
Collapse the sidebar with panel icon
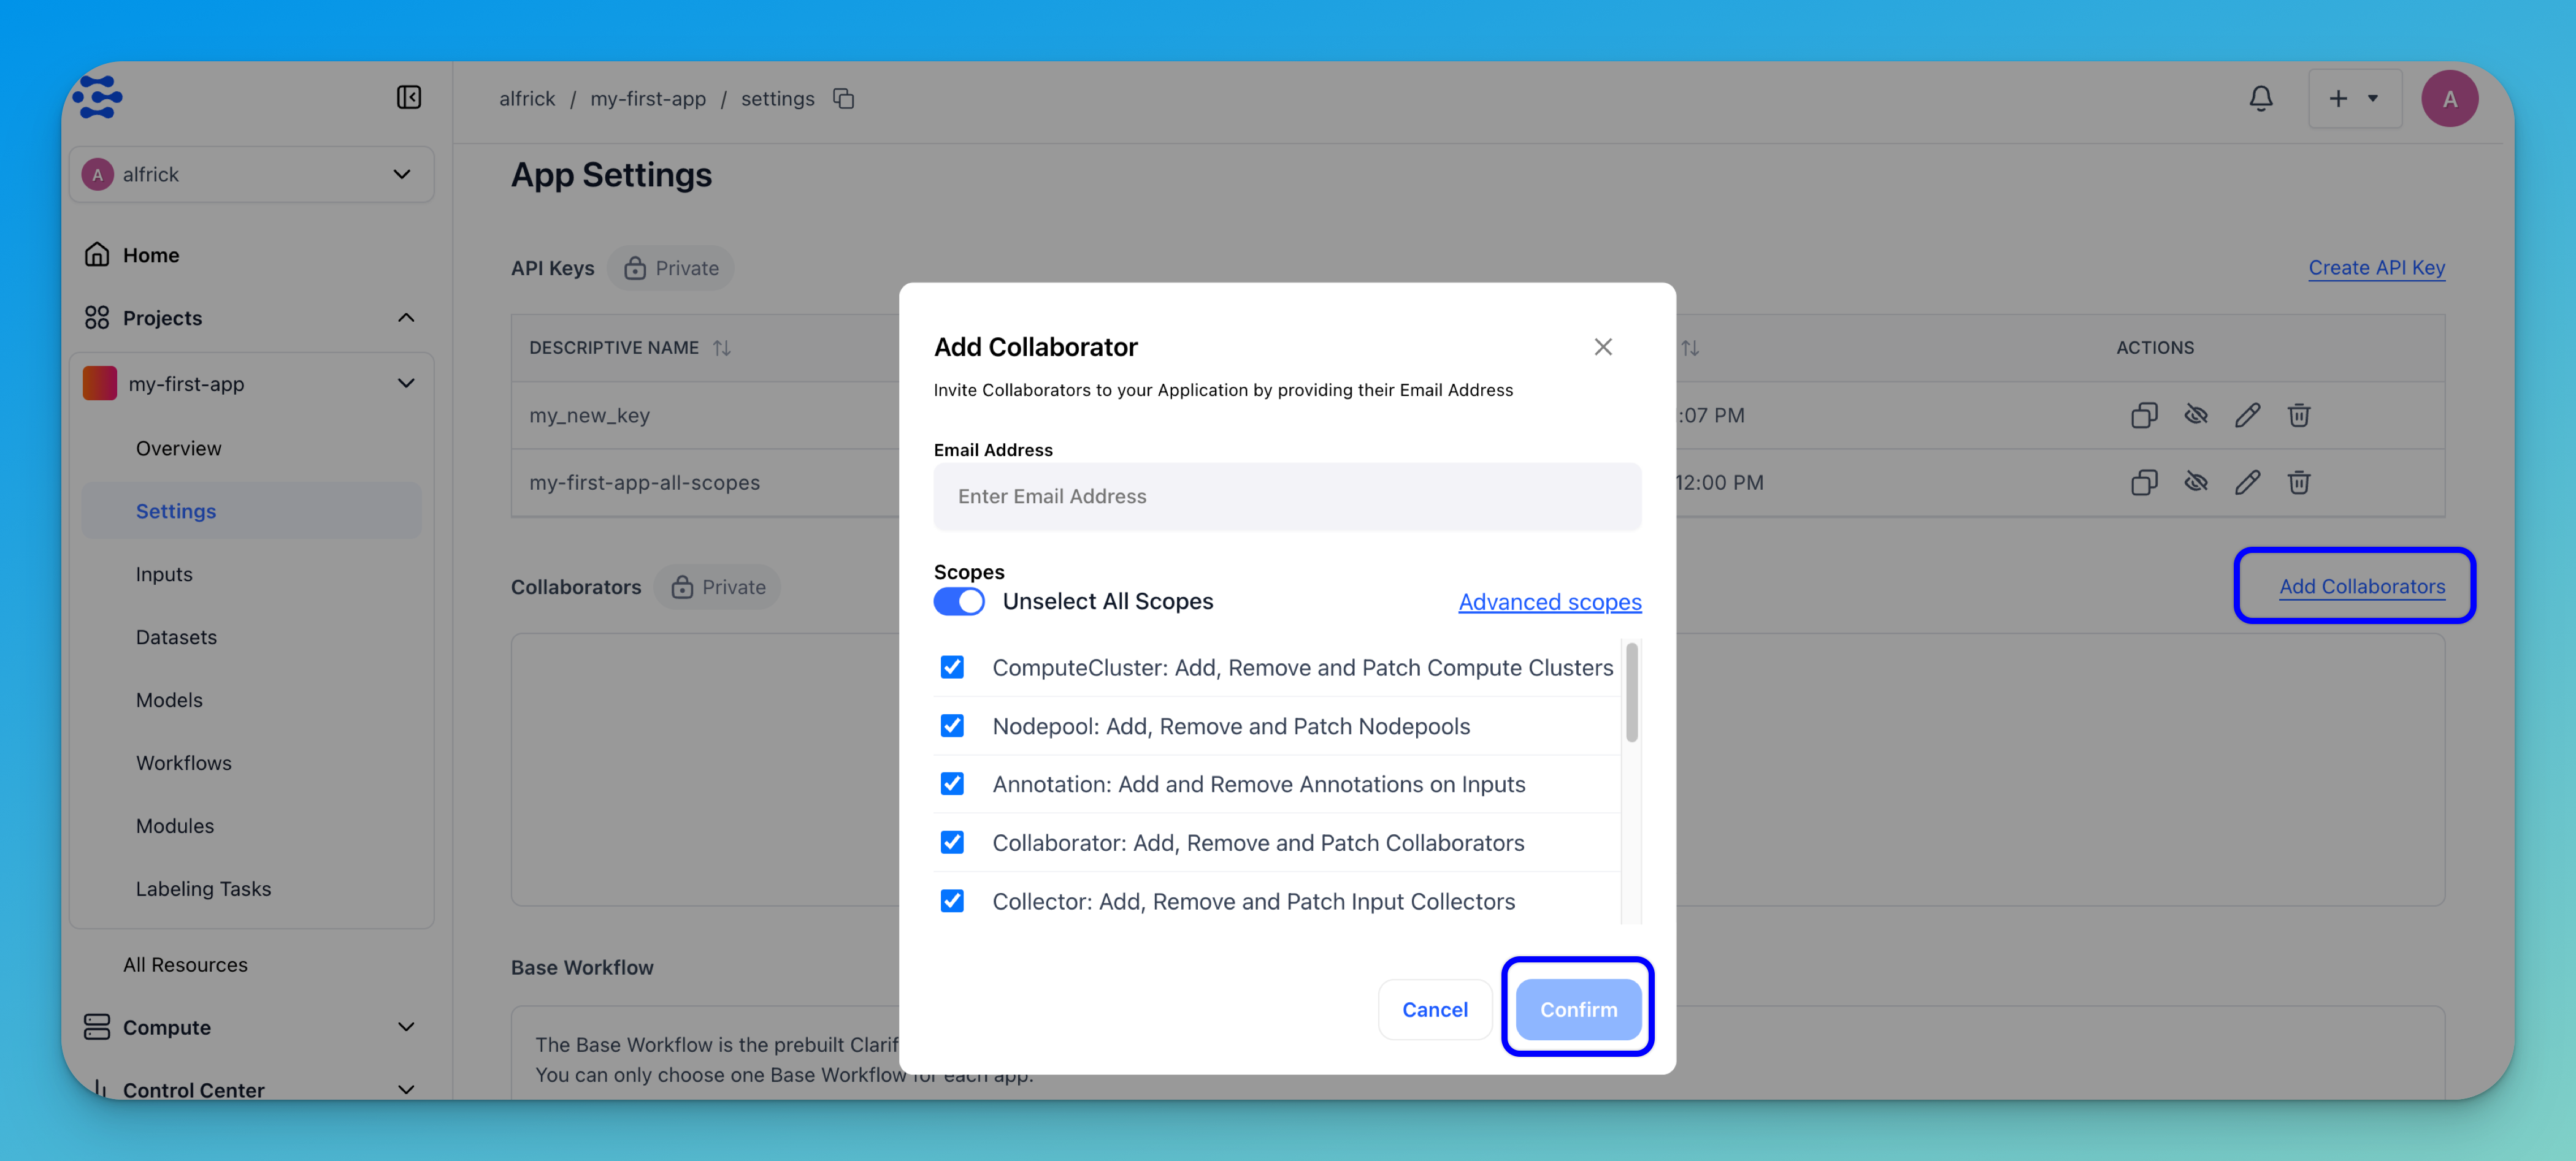click(408, 97)
